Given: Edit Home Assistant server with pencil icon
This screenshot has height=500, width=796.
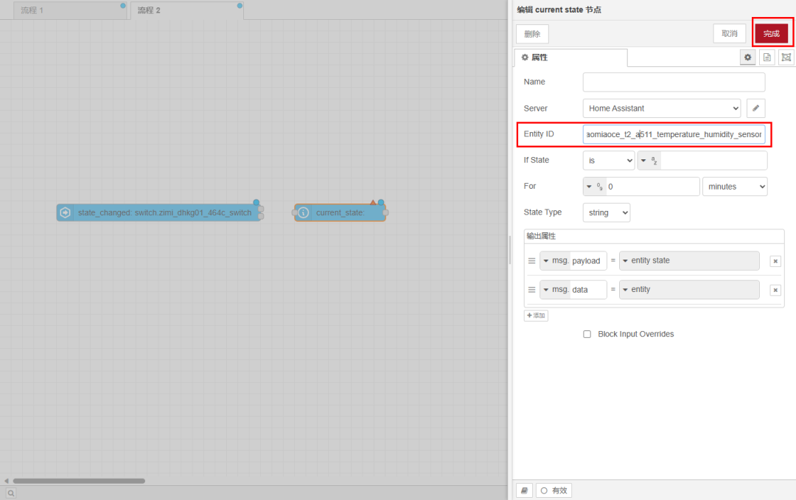Looking at the screenshot, I should (x=756, y=108).
